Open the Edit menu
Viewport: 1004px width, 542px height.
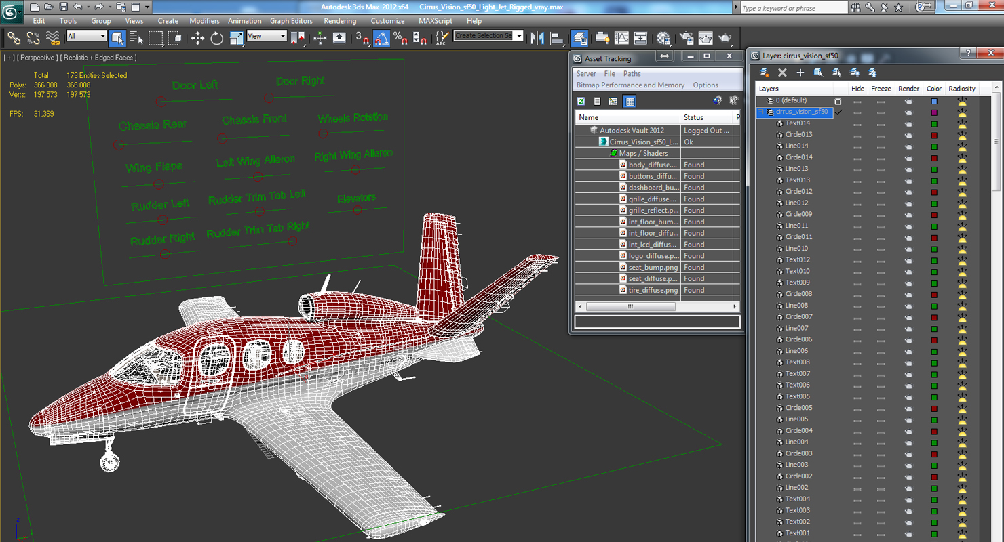point(39,21)
